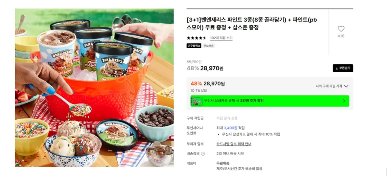The image size is (387, 176).
Task: Click the Ben & Jerry's product image
Action: click(x=94, y=88)
